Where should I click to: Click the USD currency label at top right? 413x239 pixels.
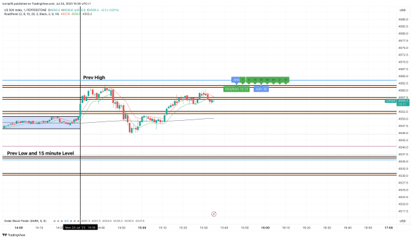(x=402, y=10)
